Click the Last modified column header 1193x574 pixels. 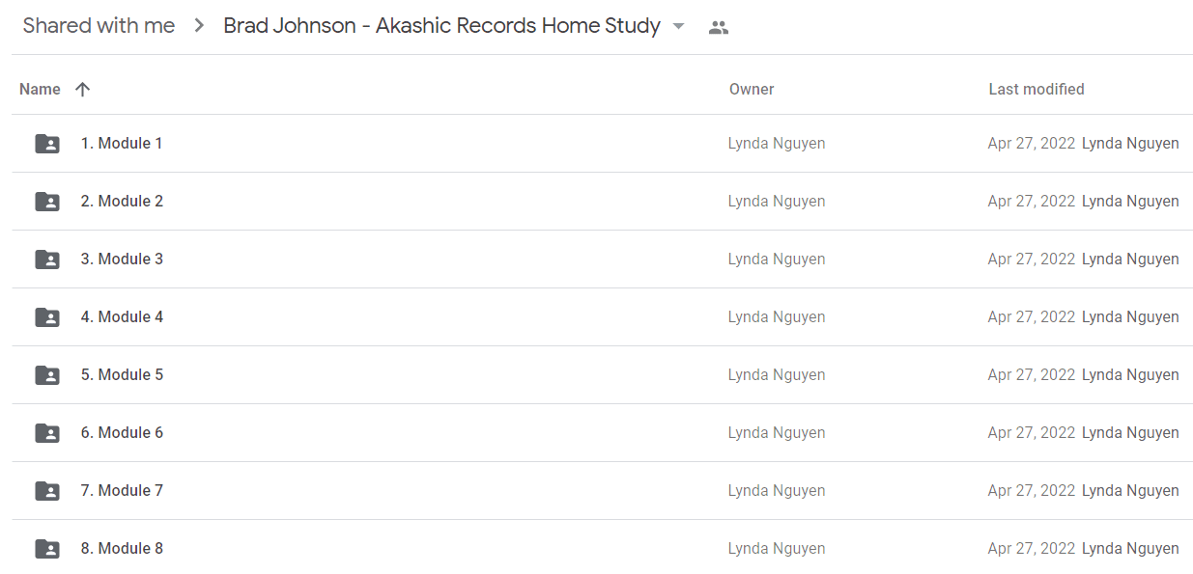coord(1037,89)
